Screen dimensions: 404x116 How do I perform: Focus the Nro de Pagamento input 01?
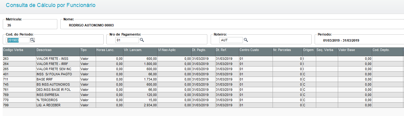pos(127,40)
